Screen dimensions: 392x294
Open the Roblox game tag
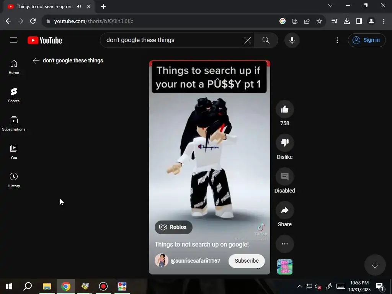pyautogui.click(x=173, y=227)
